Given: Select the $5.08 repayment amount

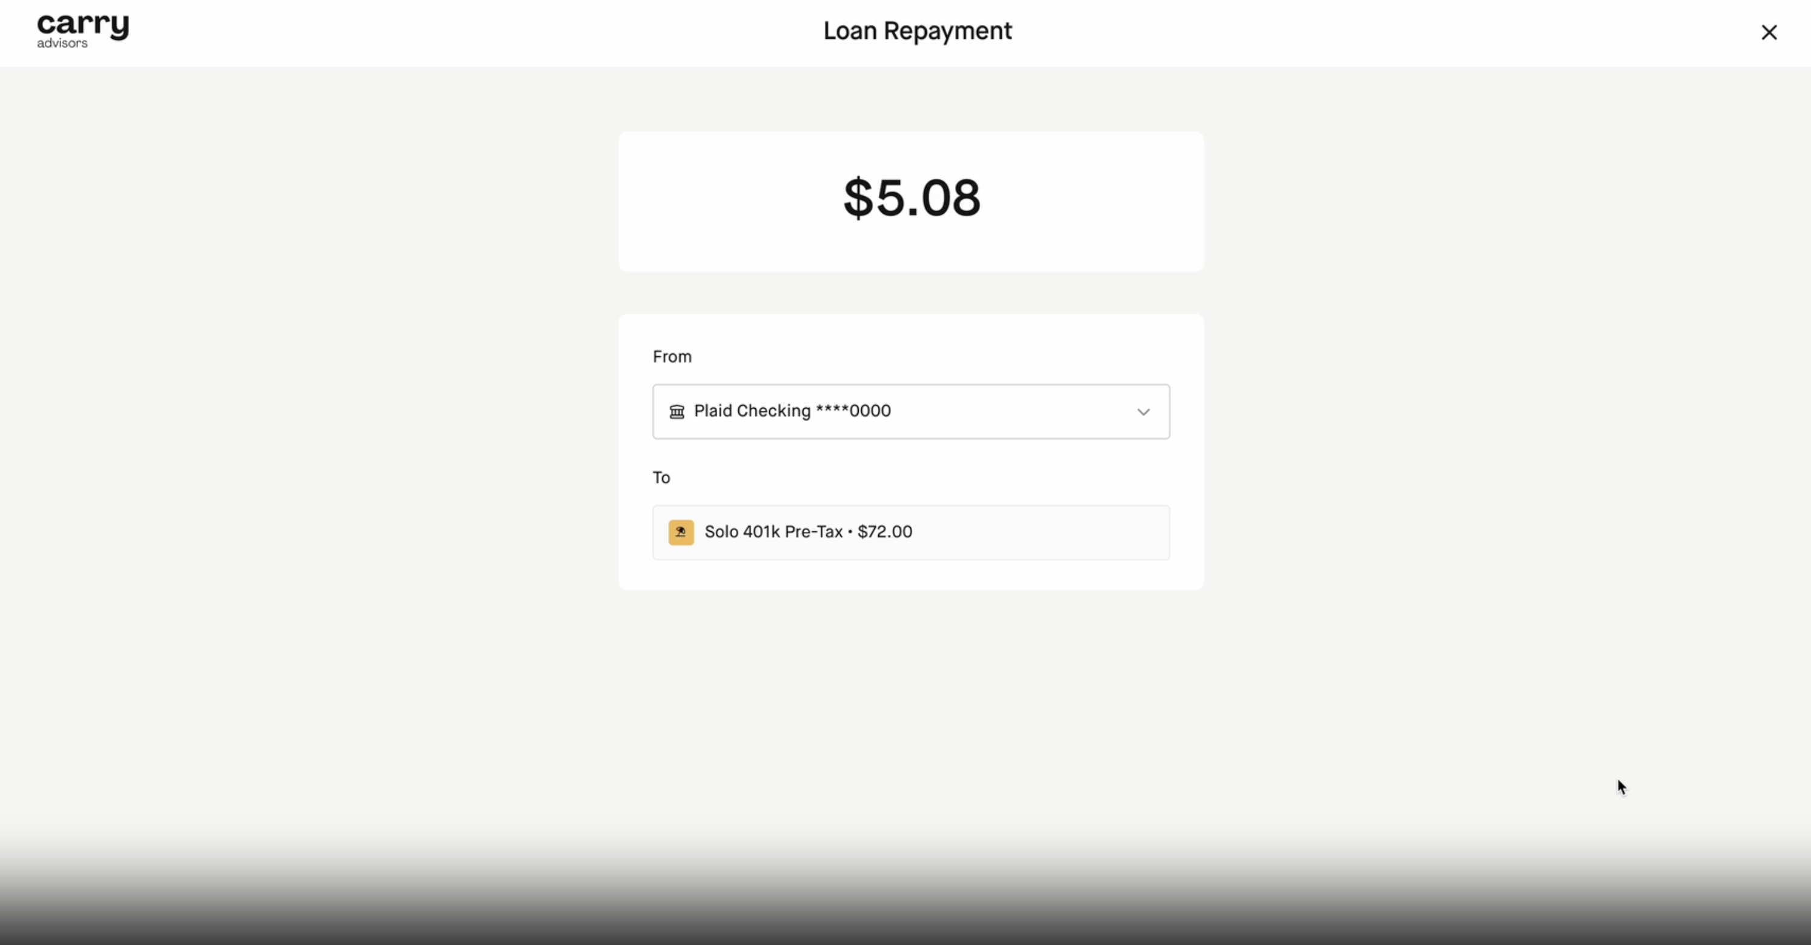Looking at the screenshot, I should click(x=912, y=197).
